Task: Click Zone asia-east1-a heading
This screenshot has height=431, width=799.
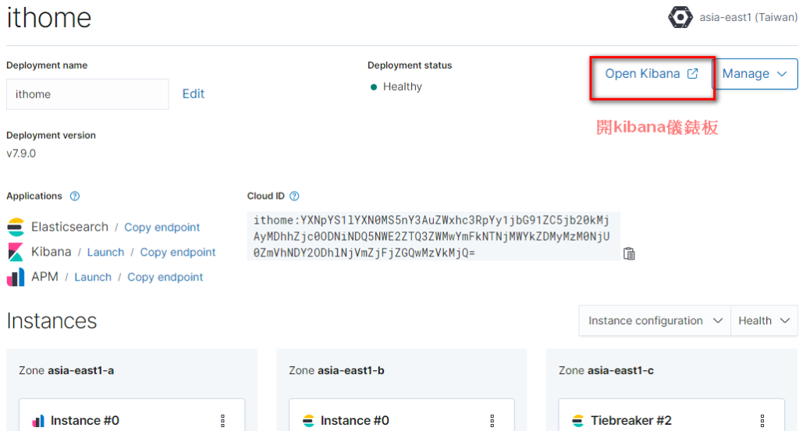Action: pyautogui.click(x=66, y=370)
